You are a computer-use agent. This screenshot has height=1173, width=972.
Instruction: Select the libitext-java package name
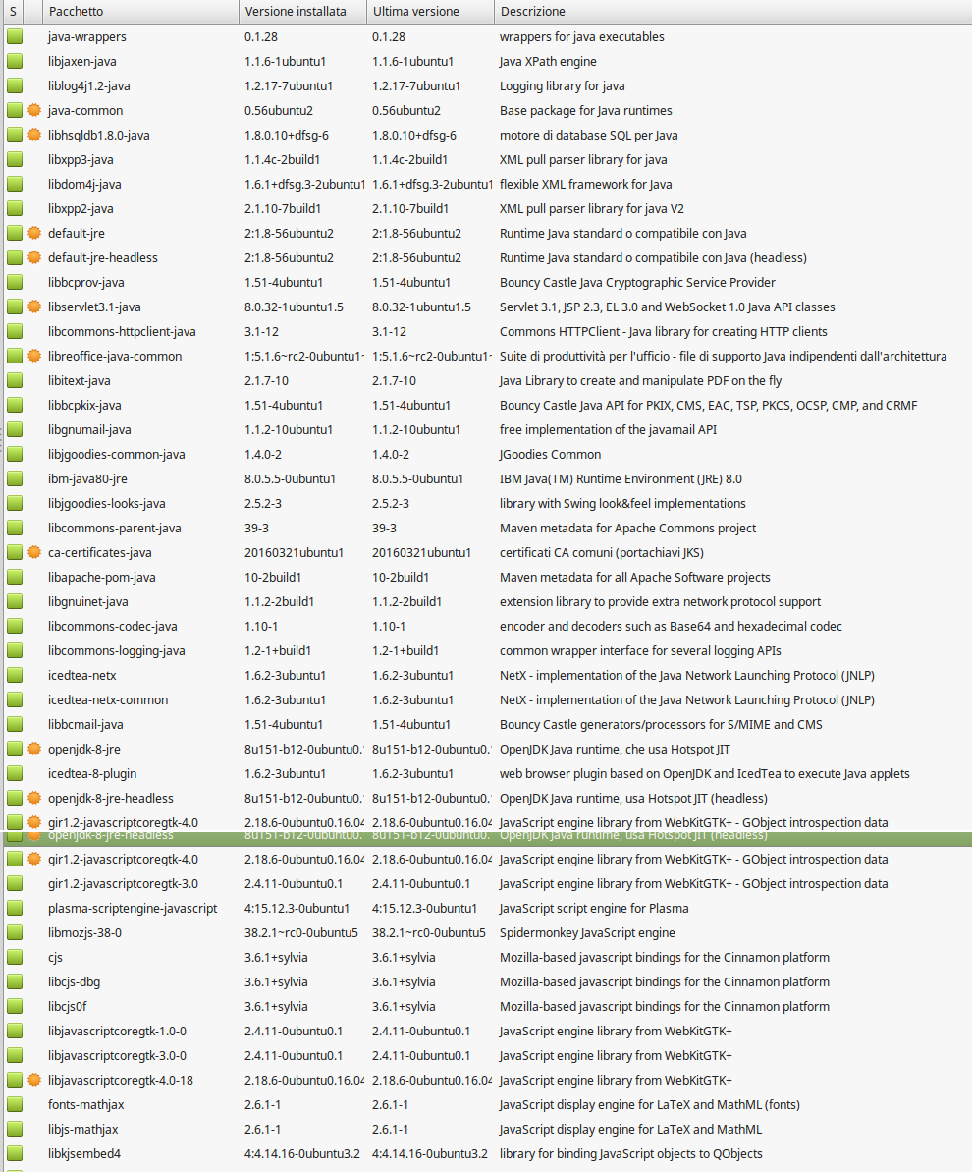click(x=80, y=381)
